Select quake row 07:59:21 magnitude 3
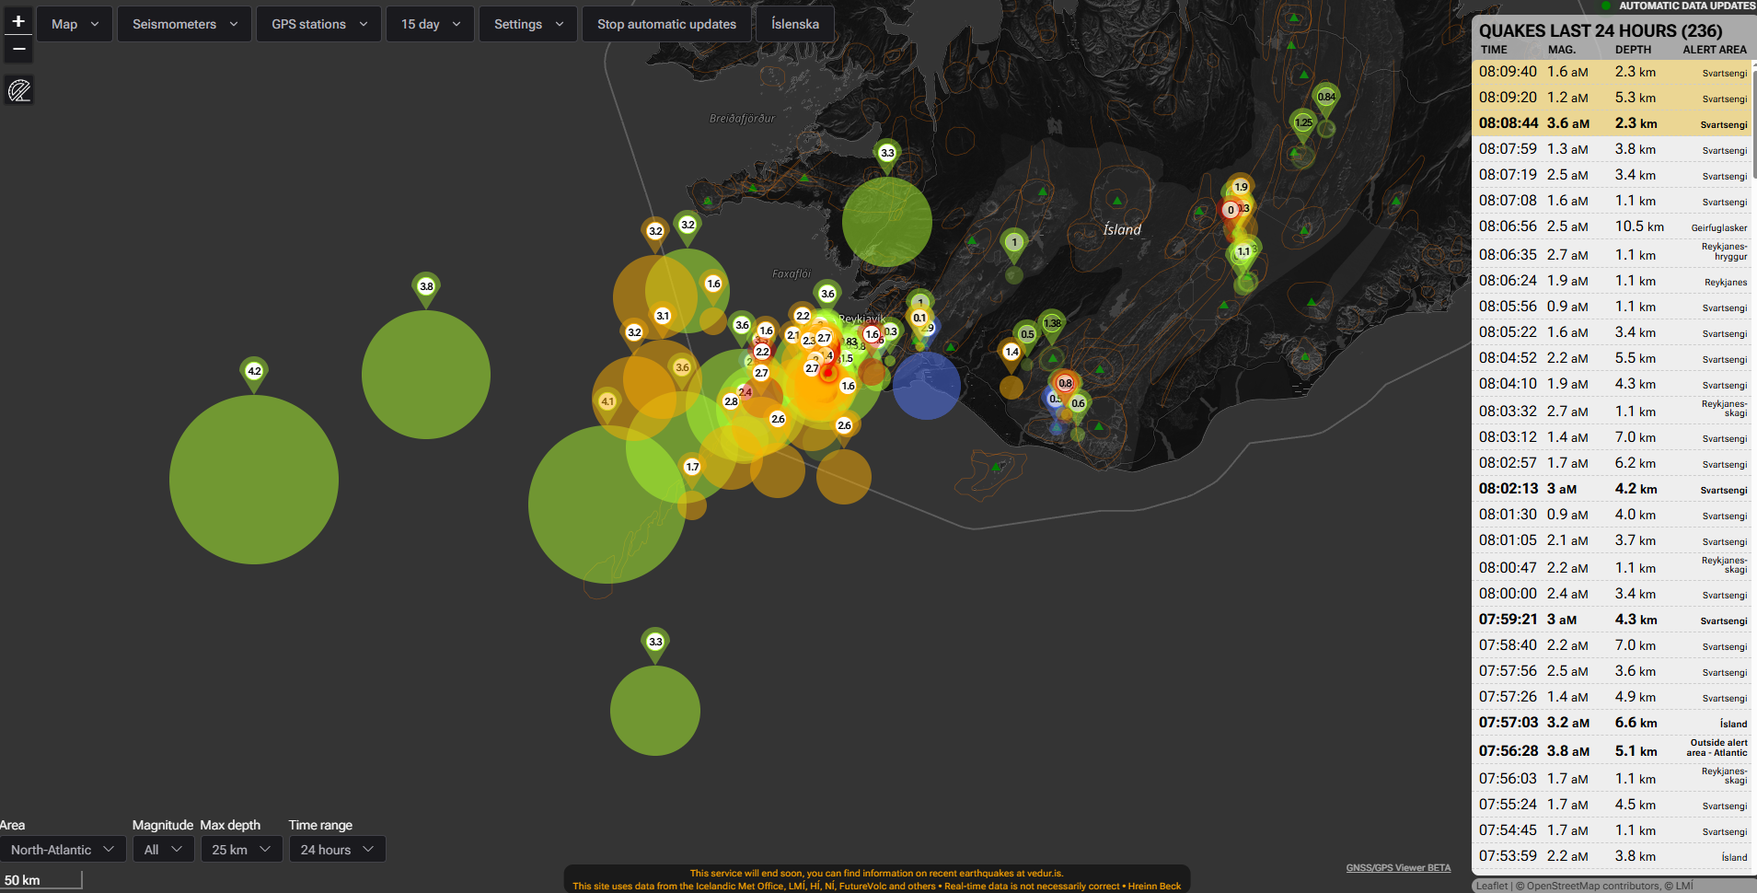Viewport: 1757px width, 893px height. [x=1613, y=620]
